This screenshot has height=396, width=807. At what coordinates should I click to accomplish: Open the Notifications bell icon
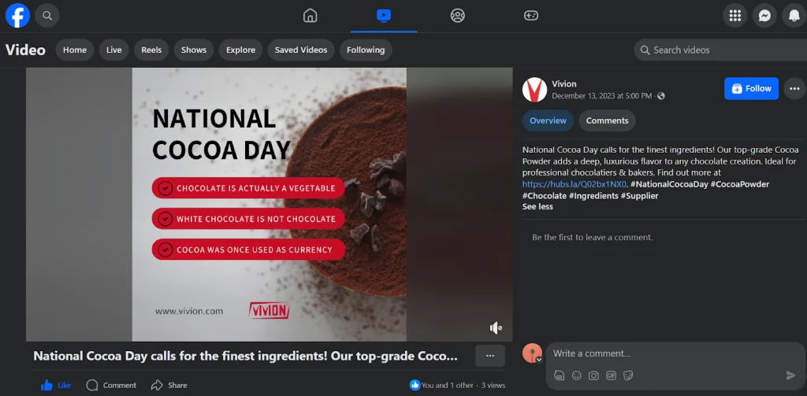(794, 16)
